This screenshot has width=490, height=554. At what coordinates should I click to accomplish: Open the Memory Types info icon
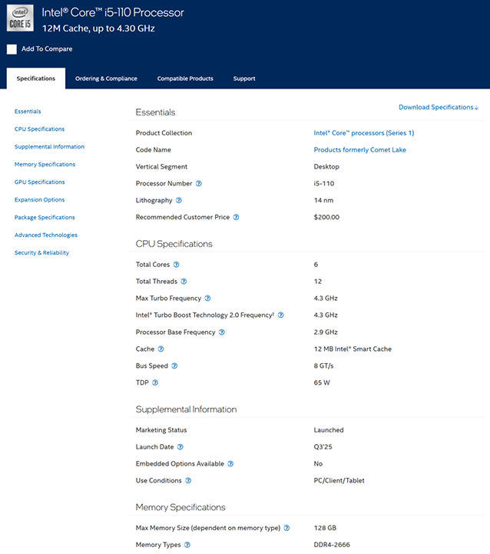pyautogui.click(x=187, y=545)
